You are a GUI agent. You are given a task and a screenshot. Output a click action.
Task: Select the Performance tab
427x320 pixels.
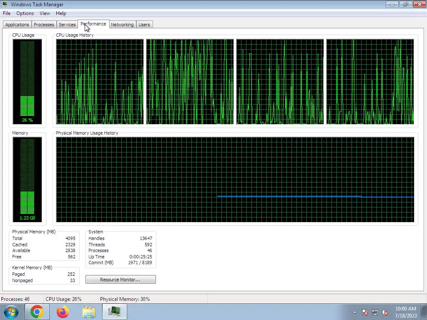click(x=93, y=24)
